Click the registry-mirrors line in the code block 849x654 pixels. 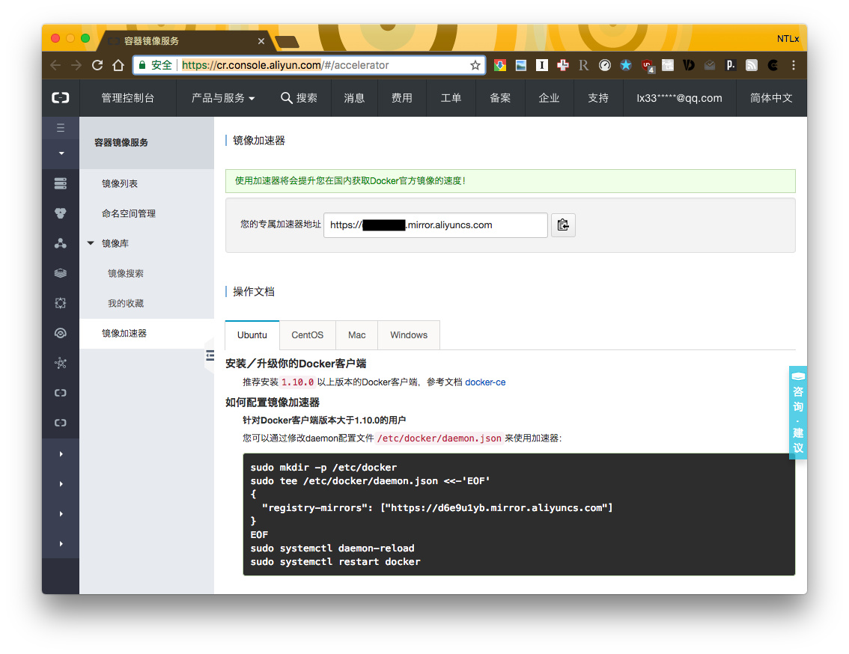437,508
